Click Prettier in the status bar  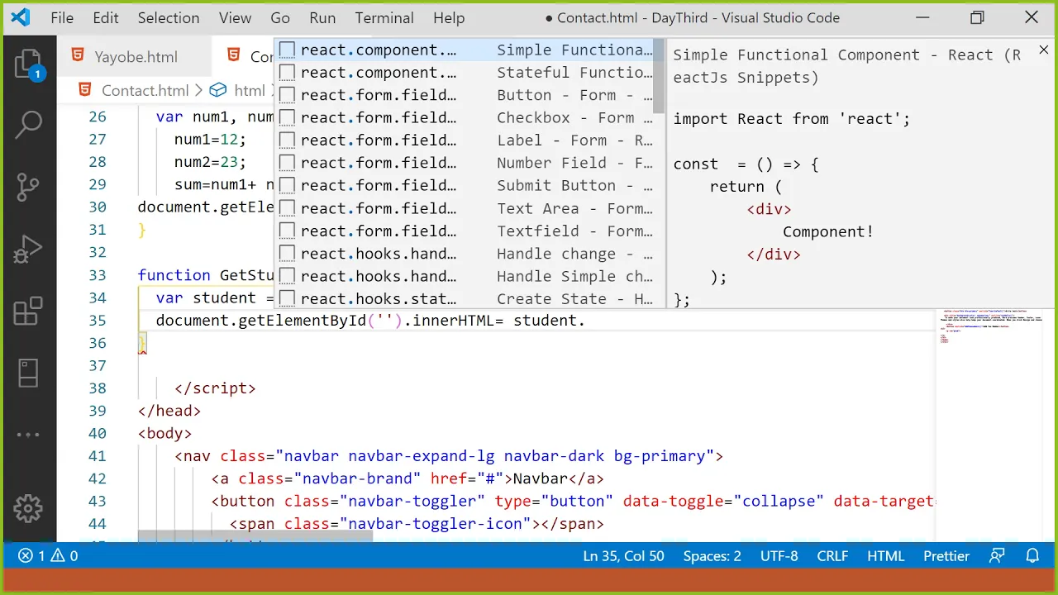tap(946, 556)
